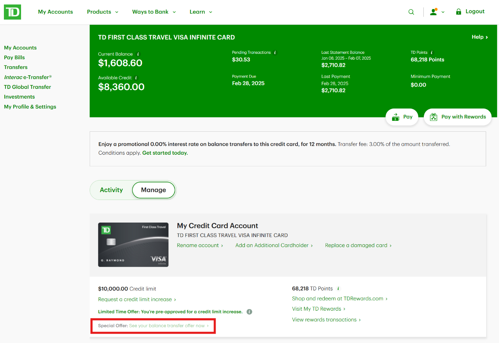Click the credit card image

tap(133, 245)
